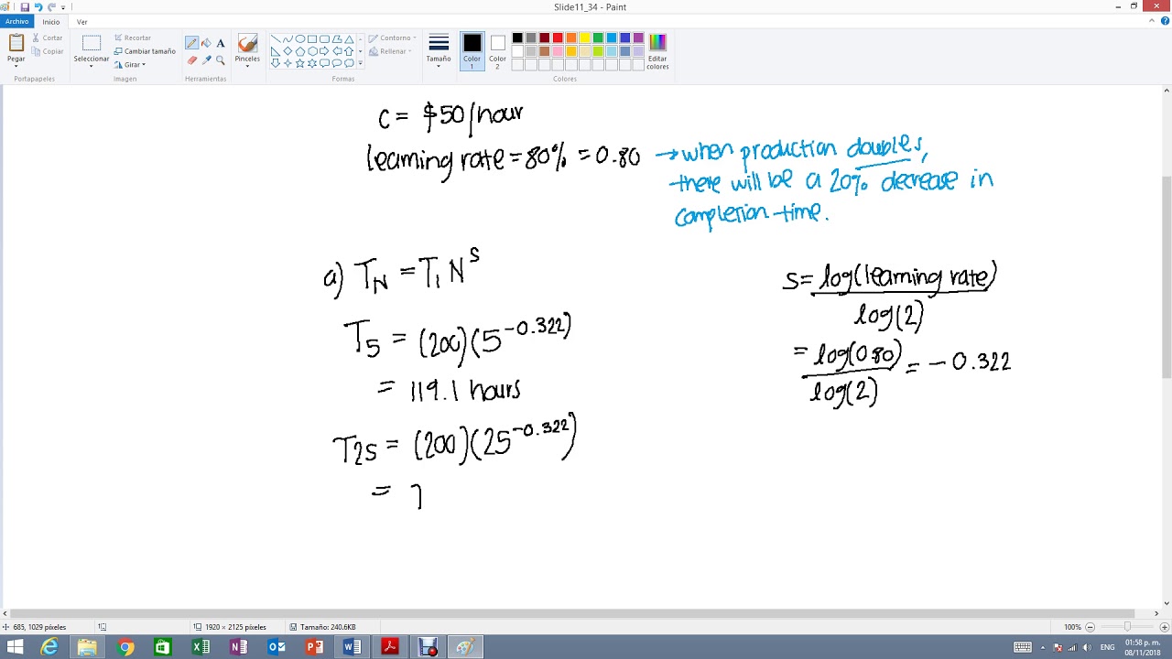1172x659 pixels.
Task: Click the Seleccionar rectangle selection icon
Action: click(92, 43)
